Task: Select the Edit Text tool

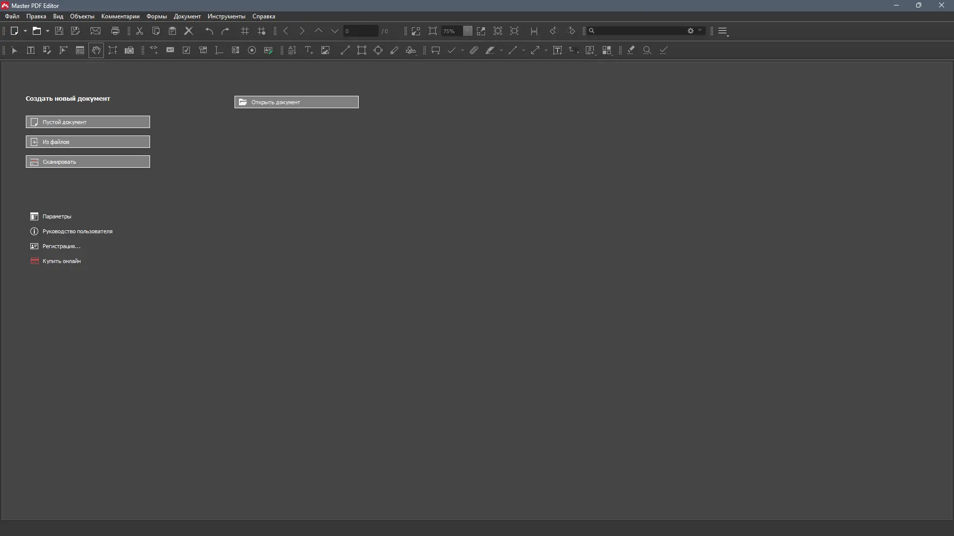Action: point(31,50)
